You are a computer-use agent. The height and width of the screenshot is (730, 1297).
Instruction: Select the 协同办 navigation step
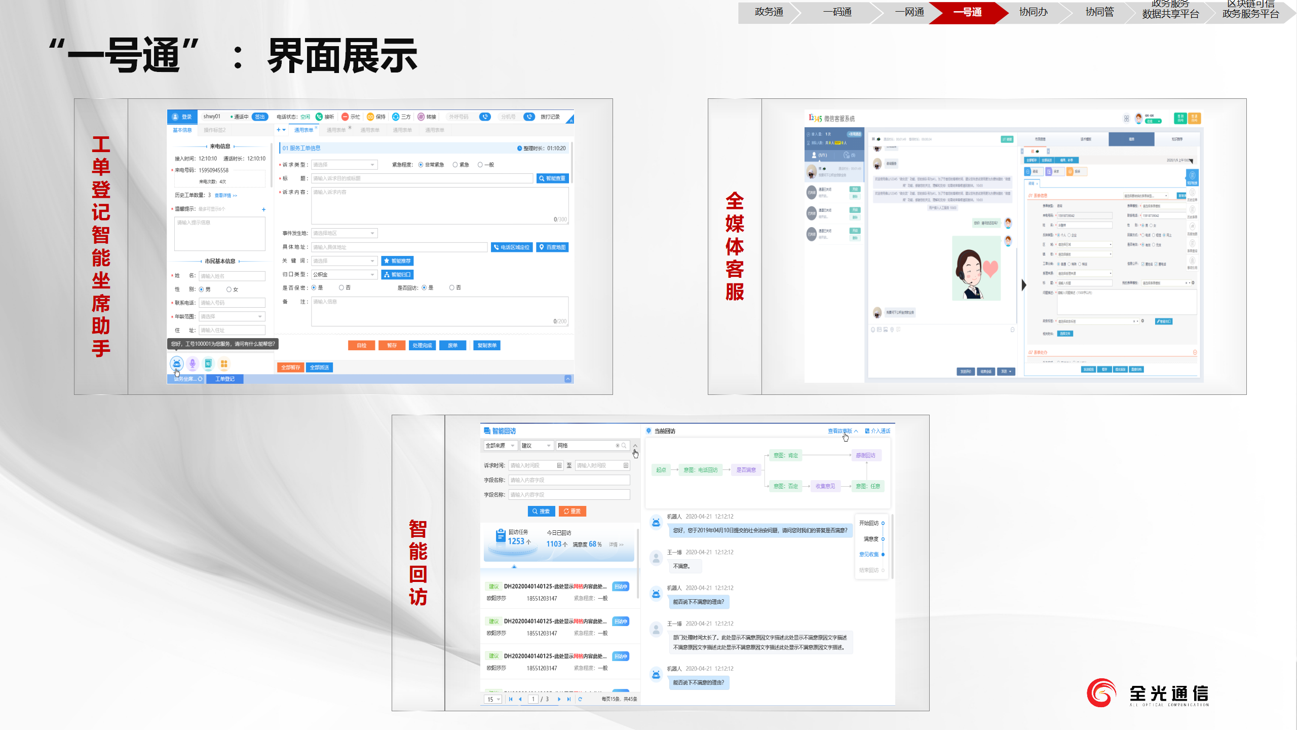1033,12
